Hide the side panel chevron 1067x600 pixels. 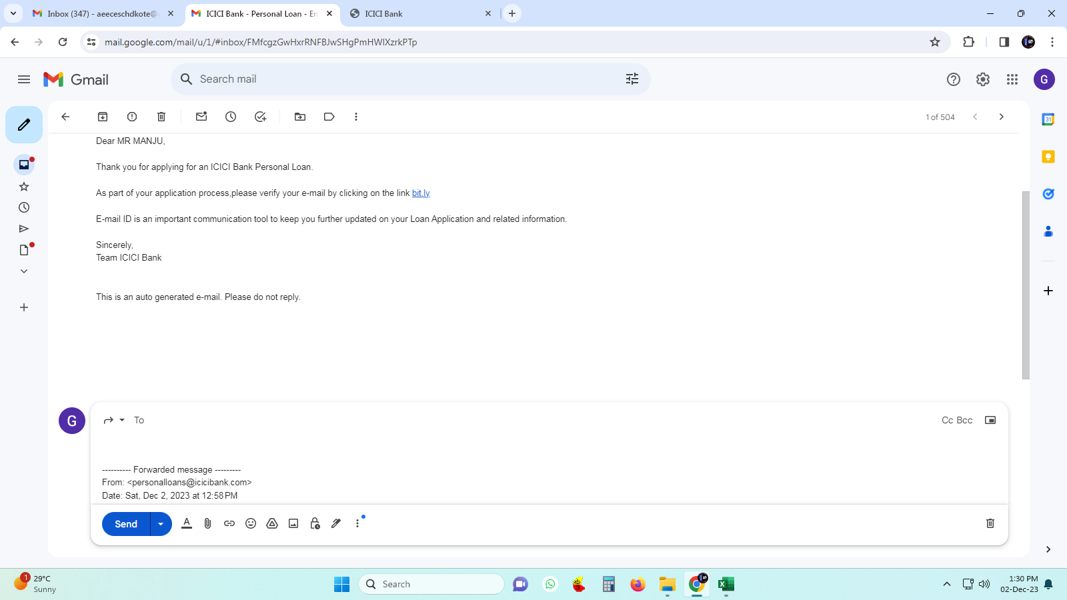tap(1048, 549)
